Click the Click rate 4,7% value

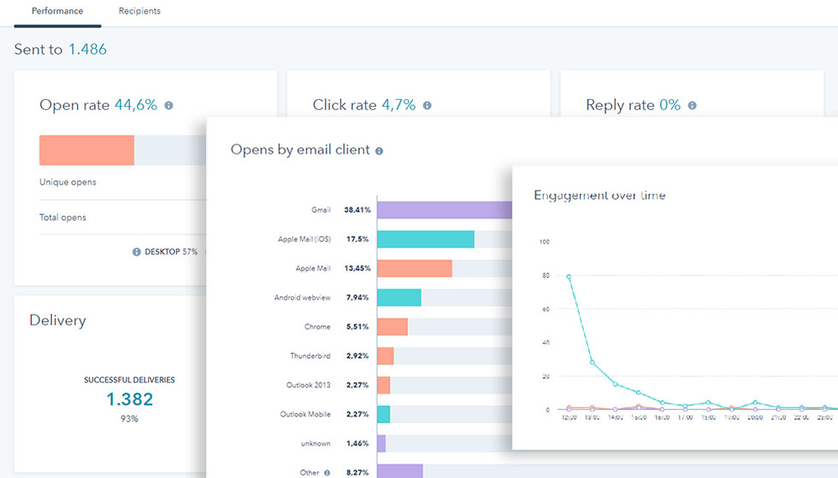click(x=398, y=104)
